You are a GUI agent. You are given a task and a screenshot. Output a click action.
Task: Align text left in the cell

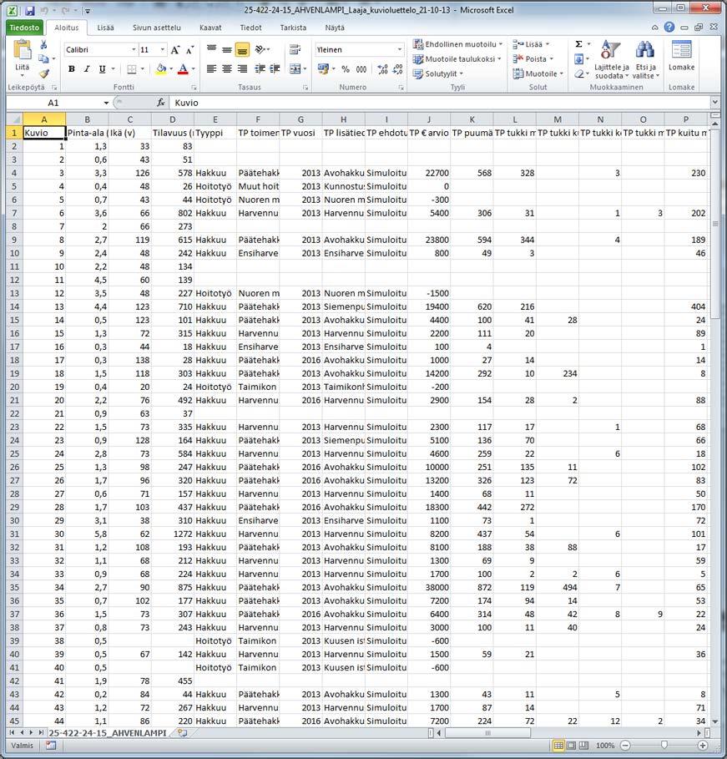(x=211, y=68)
